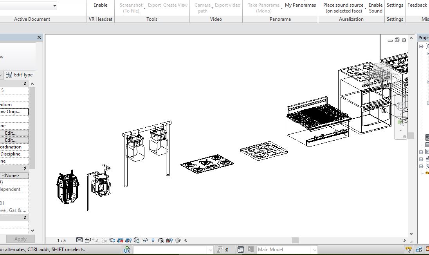Toggle Reveal Hidden Elements lightbulb icon

153,240
